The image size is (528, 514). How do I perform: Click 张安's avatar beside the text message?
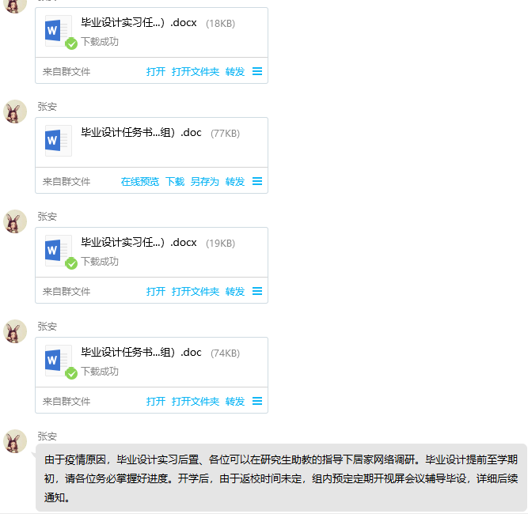(x=15, y=441)
